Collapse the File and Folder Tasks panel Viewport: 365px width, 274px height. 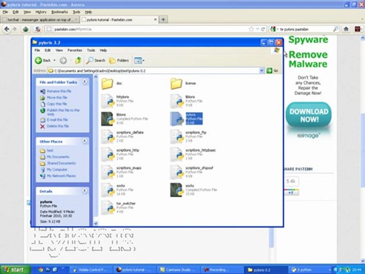click(x=85, y=82)
